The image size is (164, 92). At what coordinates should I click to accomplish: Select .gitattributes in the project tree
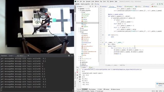pos(84,62)
